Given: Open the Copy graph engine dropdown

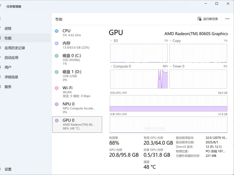Looking at the screenshot, I should click(171, 41).
